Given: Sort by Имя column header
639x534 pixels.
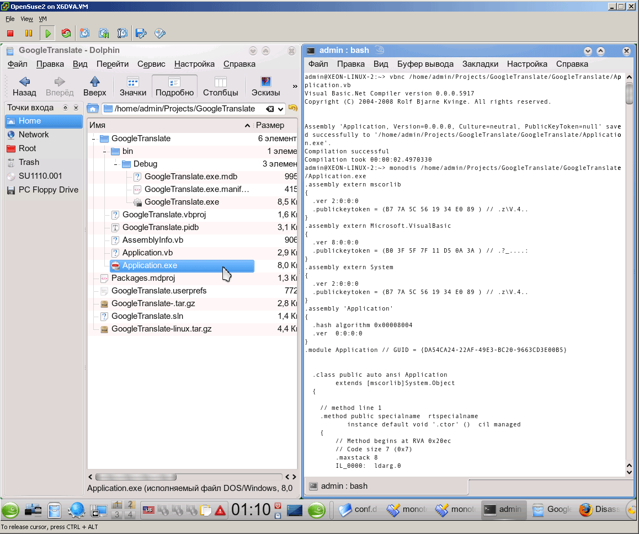Looking at the screenshot, I should click(x=170, y=125).
